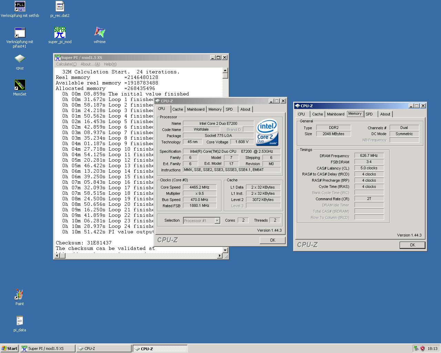441x353 pixels.
Task: Click the security shield tray icon
Action: (422, 349)
